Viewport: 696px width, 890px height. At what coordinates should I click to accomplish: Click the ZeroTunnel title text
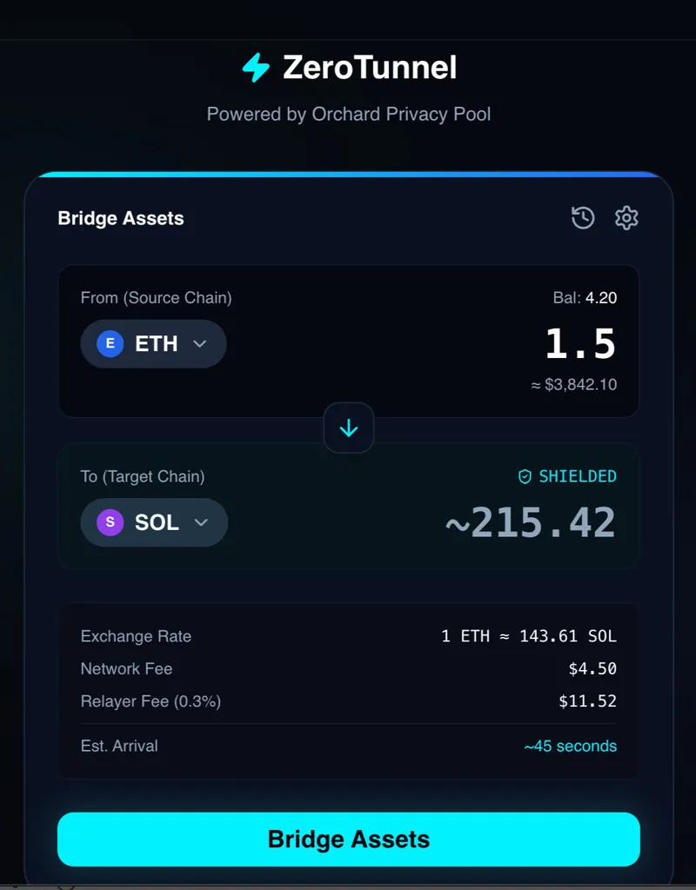(x=370, y=68)
